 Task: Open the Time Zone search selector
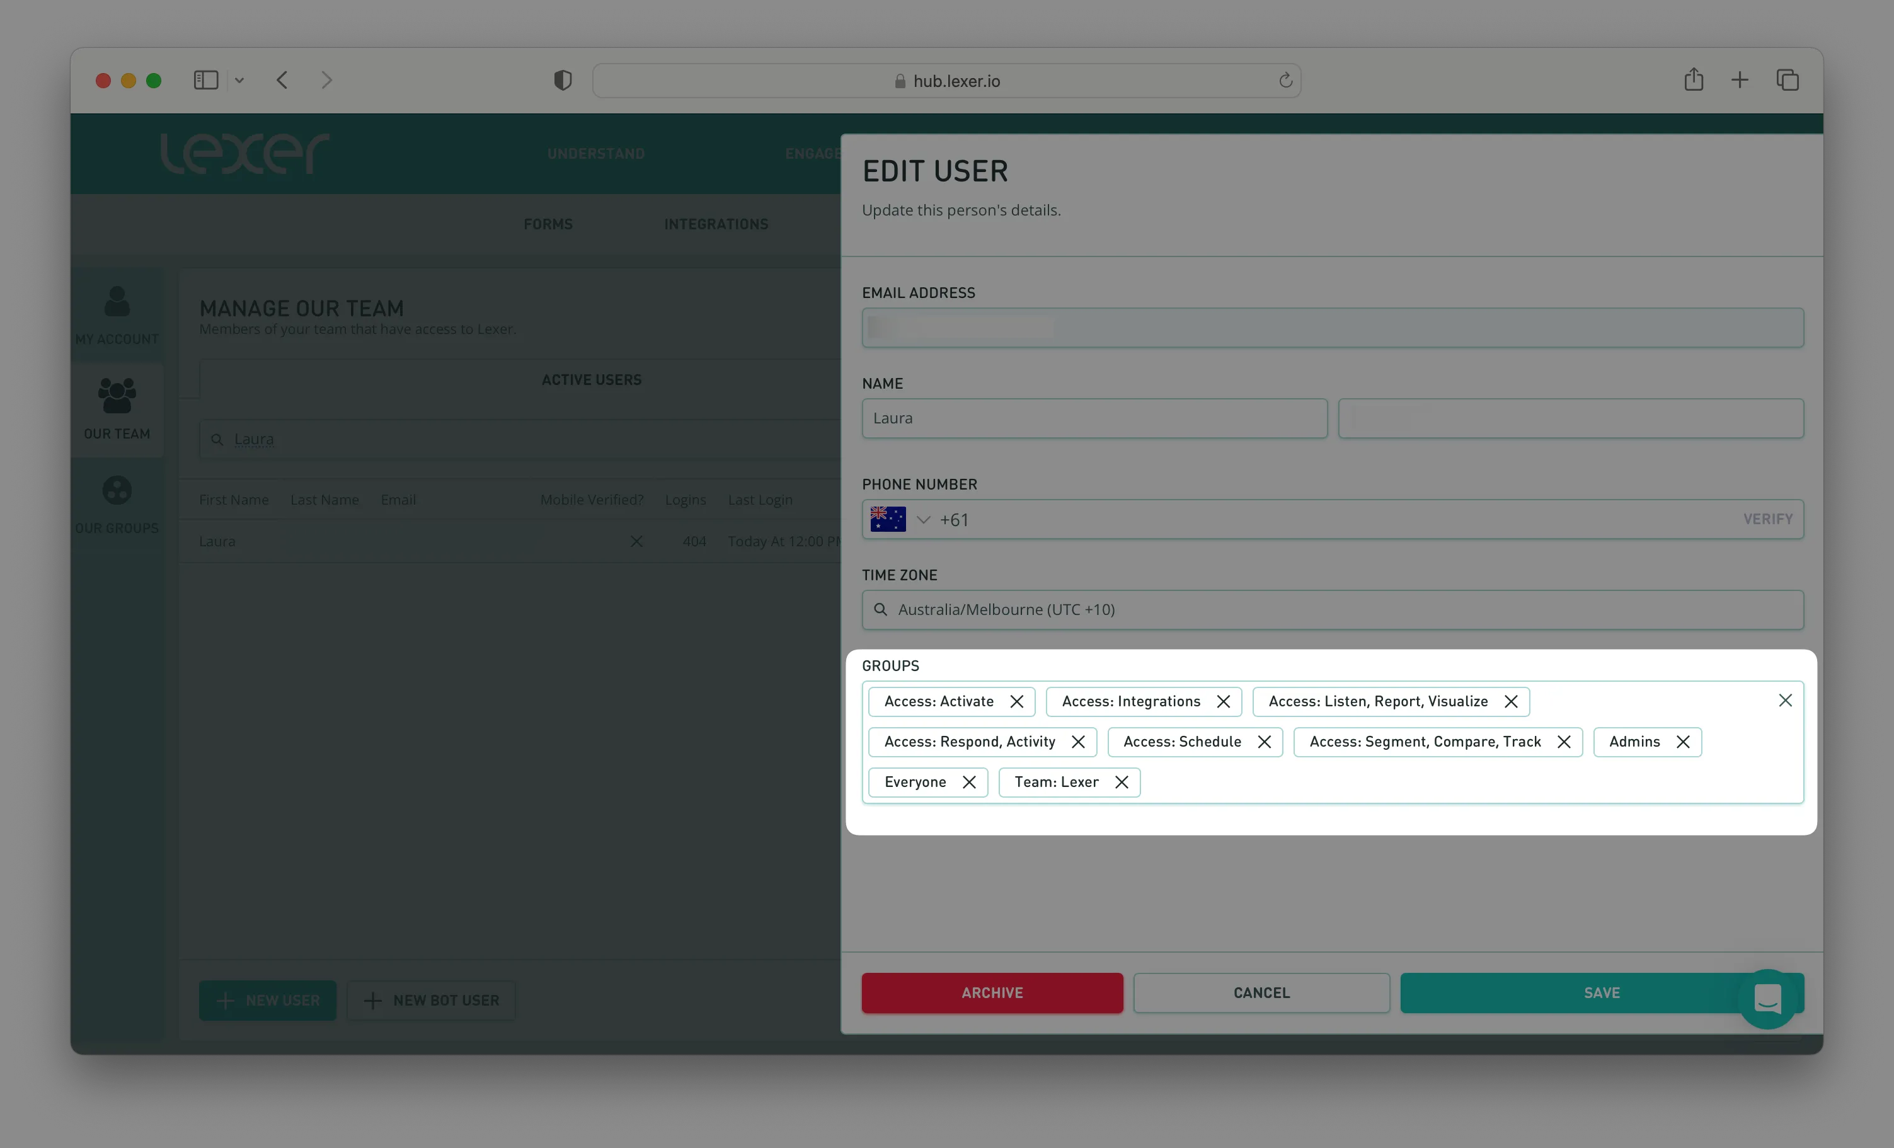(x=1332, y=610)
